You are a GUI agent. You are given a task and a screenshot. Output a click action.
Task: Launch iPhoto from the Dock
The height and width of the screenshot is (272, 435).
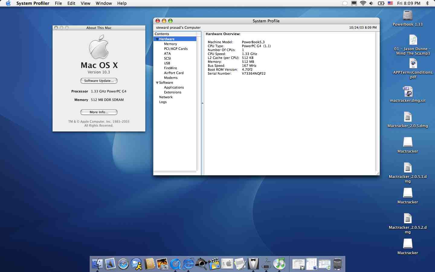pos(162,264)
